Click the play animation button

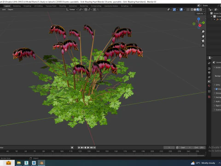tap(88, 148)
